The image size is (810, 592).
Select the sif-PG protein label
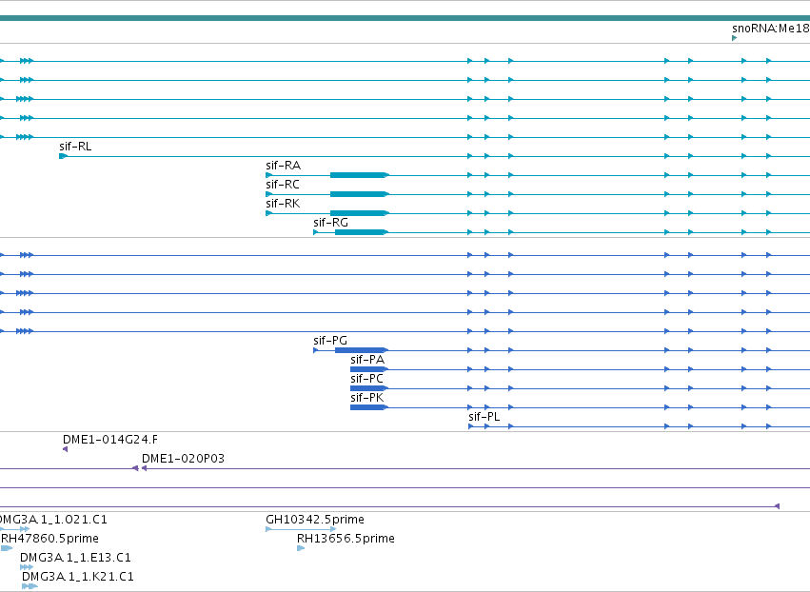coord(330,341)
